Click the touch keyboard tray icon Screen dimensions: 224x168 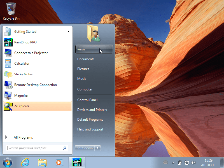[x=165, y=162]
